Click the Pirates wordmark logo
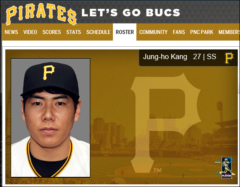Viewport: 240px width, 187px height. pyautogui.click(x=41, y=14)
